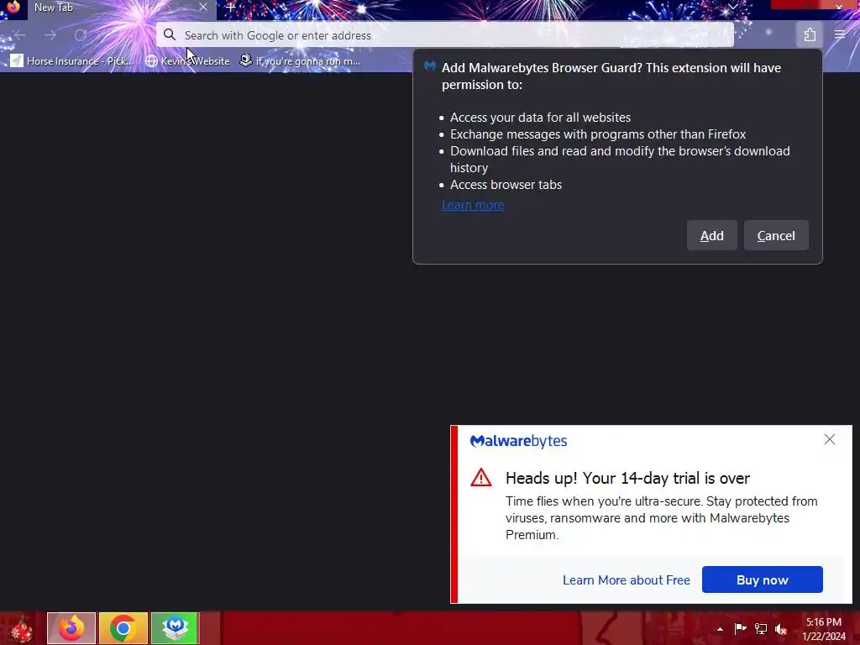The image size is (860, 645).
Task: Open Kevin's Website bookmark
Action: 187,60
